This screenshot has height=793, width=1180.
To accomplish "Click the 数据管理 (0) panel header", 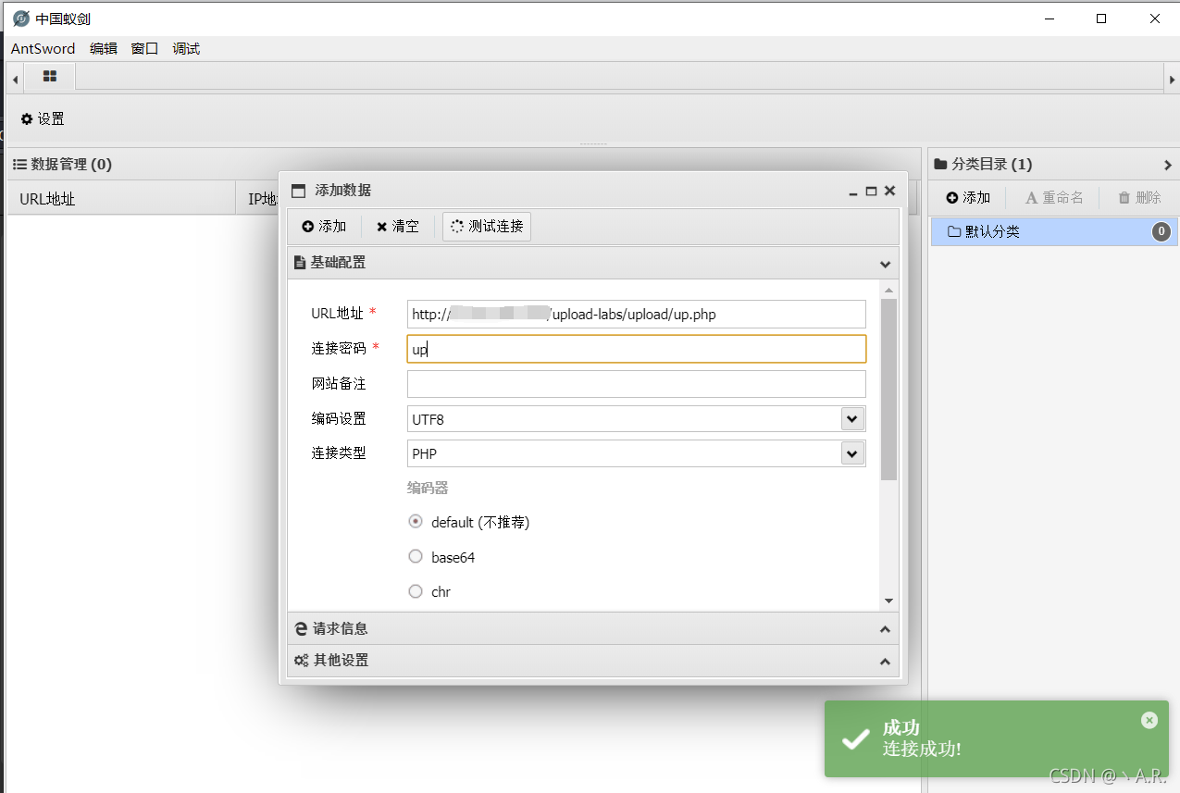I will tap(464, 165).
